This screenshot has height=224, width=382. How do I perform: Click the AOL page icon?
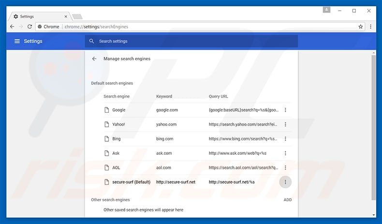[106, 167]
